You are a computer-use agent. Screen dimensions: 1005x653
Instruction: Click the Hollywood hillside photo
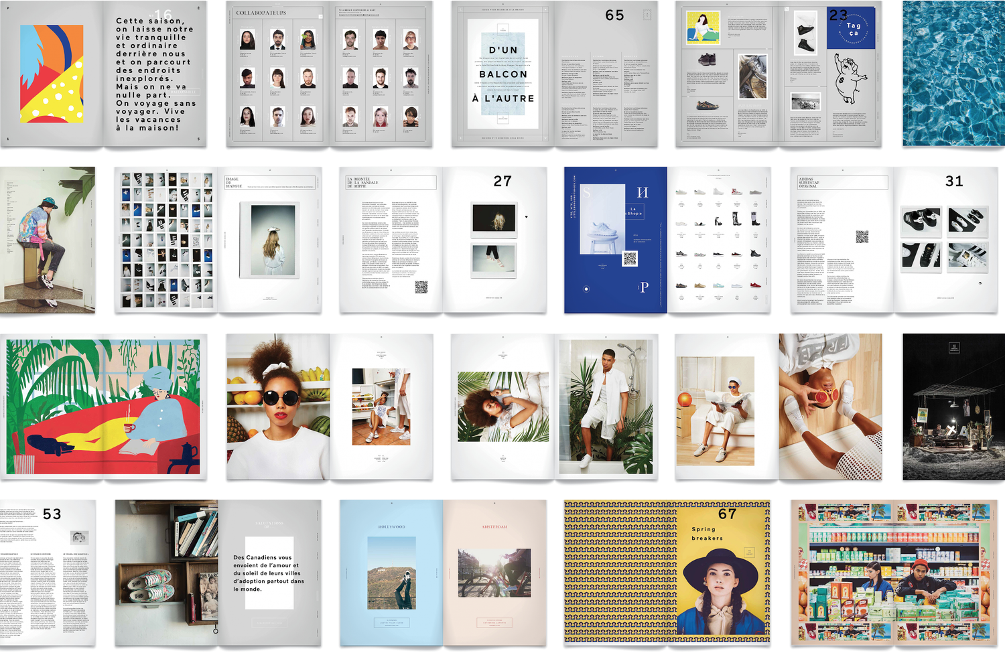[x=391, y=573]
